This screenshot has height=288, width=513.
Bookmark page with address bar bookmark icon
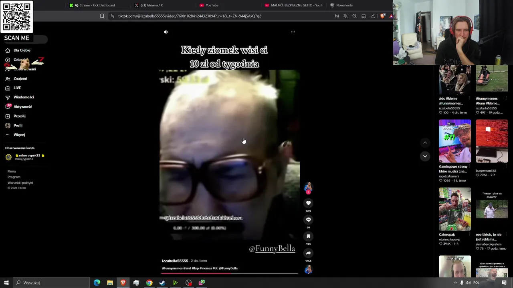[x=102, y=16]
